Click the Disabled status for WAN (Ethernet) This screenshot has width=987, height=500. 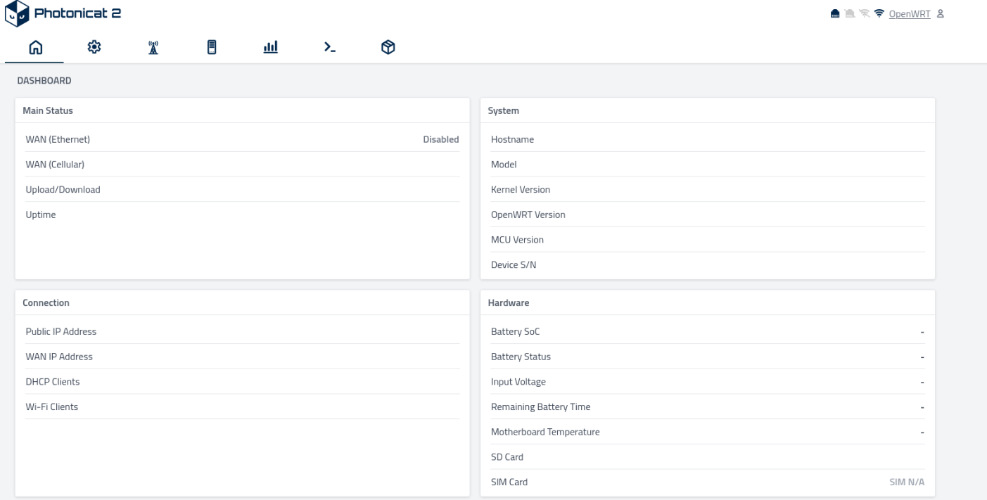(440, 139)
